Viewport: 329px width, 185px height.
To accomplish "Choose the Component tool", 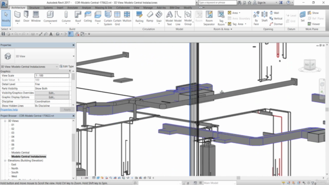I will (50, 17).
